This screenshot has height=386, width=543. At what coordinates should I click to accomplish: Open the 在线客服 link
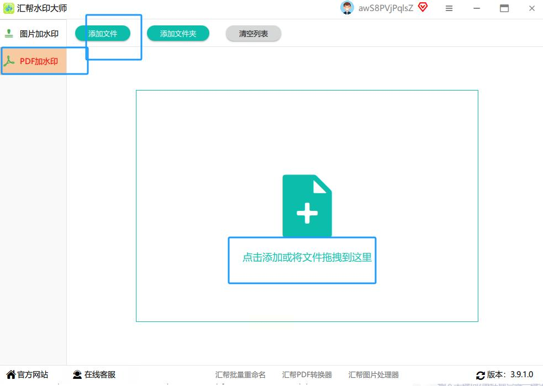(100, 374)
